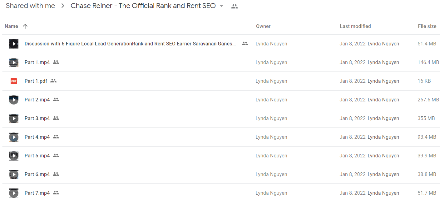This screenshot has width=440, height=200.
Task: Click the Part 4.mp4 video thumbnail icon
Action: point(14,137)
